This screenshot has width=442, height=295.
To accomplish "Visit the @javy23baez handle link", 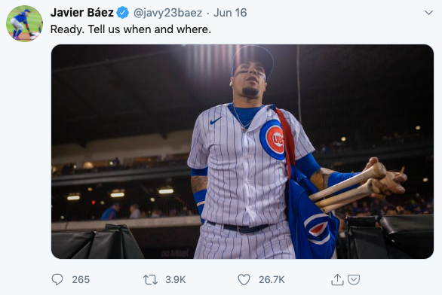I will pyautogui.click(x=167, y=13).
